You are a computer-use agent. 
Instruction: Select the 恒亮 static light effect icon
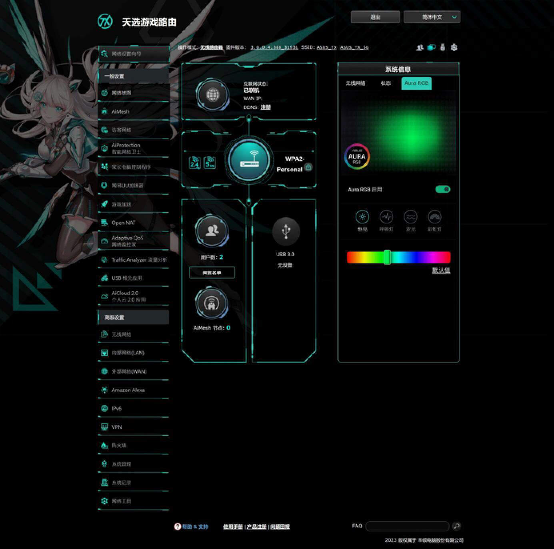tap(362, 217)
